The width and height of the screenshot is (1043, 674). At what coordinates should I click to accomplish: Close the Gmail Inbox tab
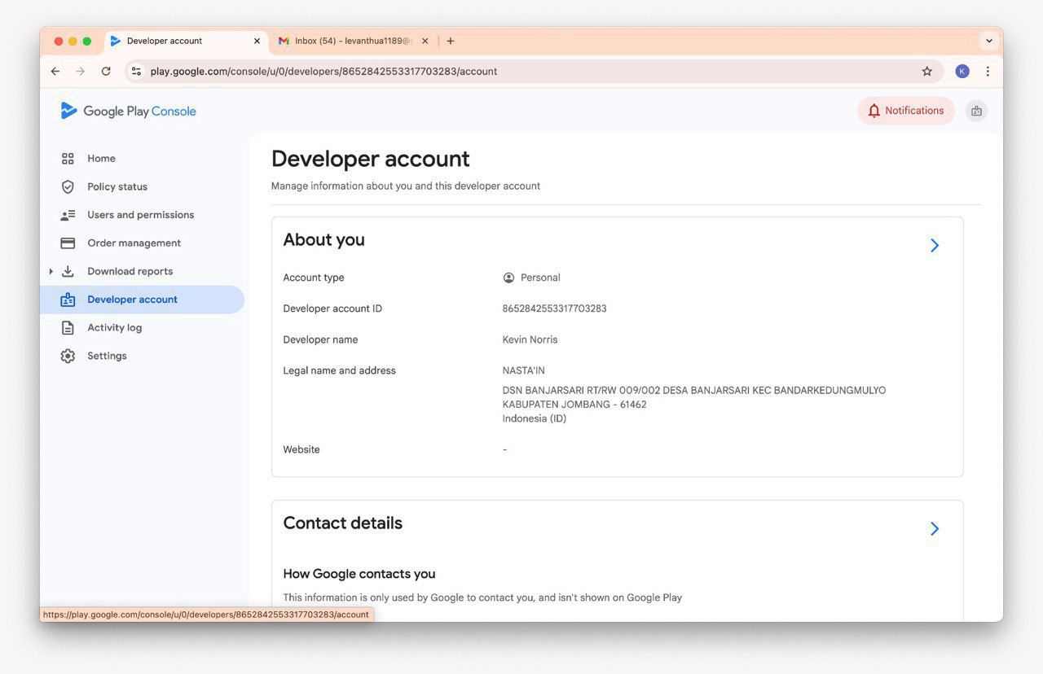(425, 41)
